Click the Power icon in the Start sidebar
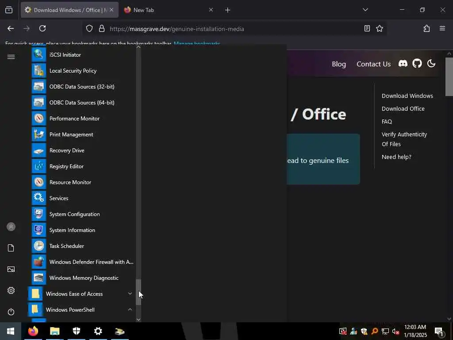The height and width of the screenshot is (340, 453). [x=11, y=312]
